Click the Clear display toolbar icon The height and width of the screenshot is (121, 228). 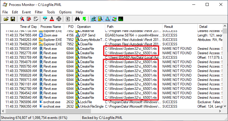[x=36, y=19]
